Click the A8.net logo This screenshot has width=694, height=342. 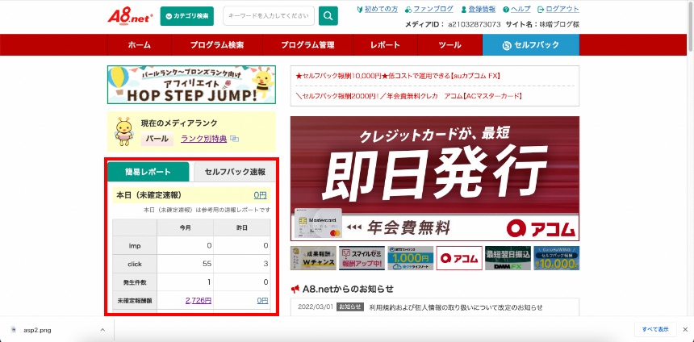coord(130,16)
